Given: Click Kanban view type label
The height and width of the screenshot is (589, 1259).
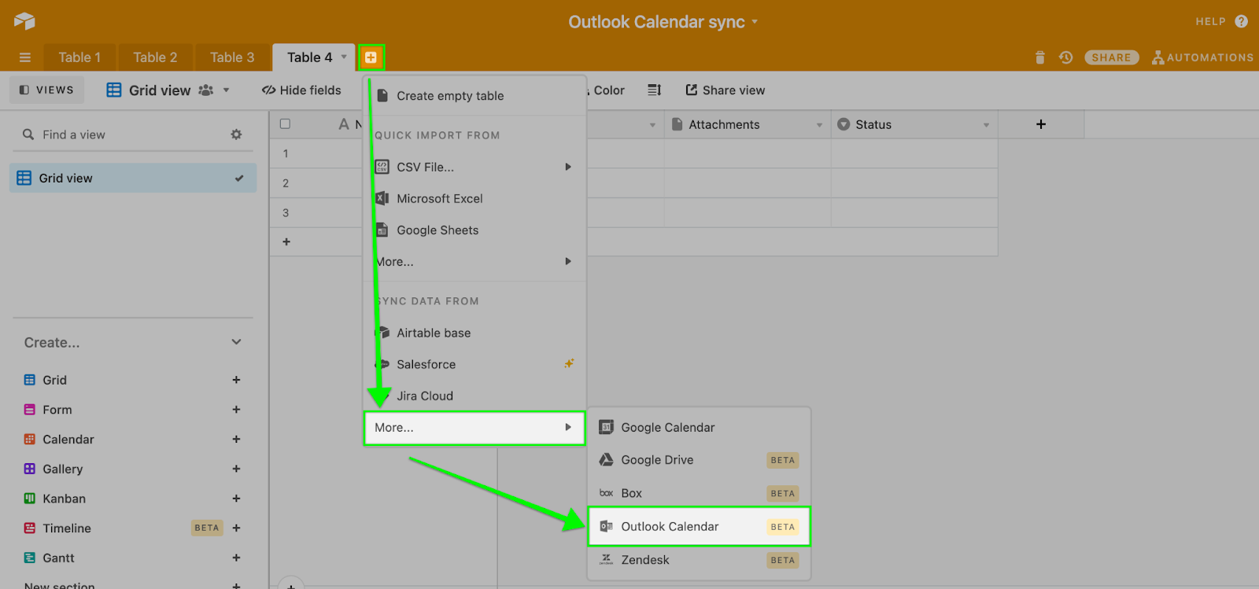Looking at the screenshot, I should (x=65, y=499).
